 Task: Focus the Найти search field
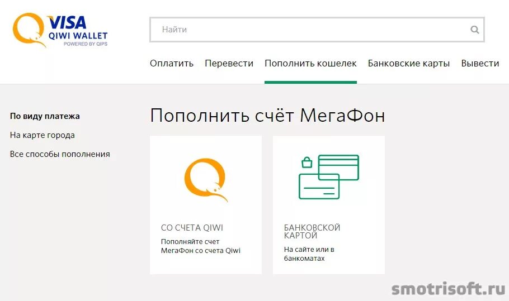pyautogui.click(x=317, y=30)
